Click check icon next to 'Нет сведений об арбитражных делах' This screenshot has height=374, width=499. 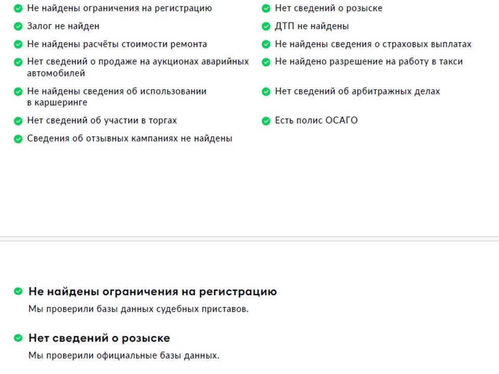pos(266,91)
